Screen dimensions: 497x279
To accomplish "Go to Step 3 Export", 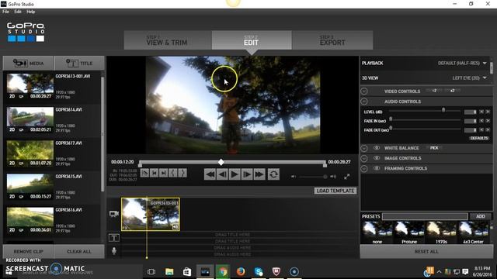I will [x=332, y=40].
